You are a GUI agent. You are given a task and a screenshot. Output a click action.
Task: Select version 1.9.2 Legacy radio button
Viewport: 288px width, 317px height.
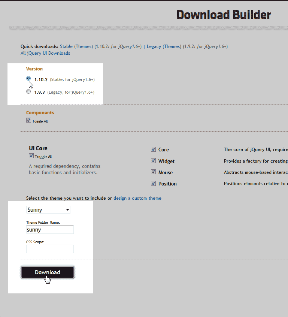coord(28,91)
